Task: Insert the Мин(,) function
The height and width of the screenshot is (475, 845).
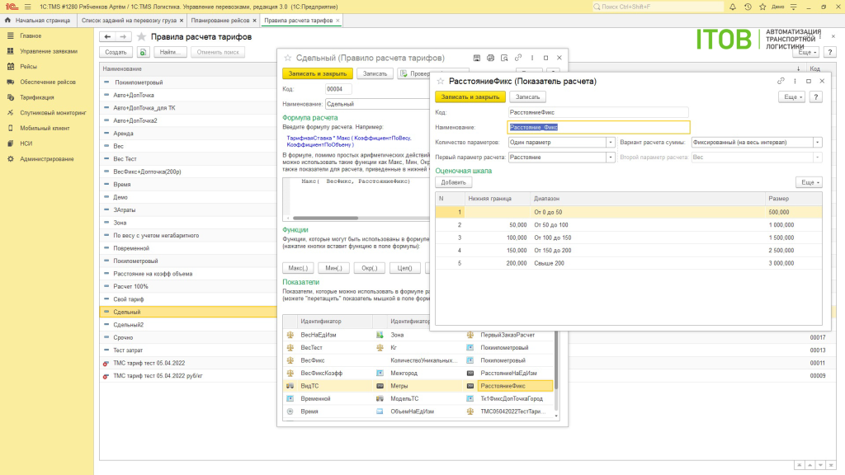Action: click(x=333, y=268)
